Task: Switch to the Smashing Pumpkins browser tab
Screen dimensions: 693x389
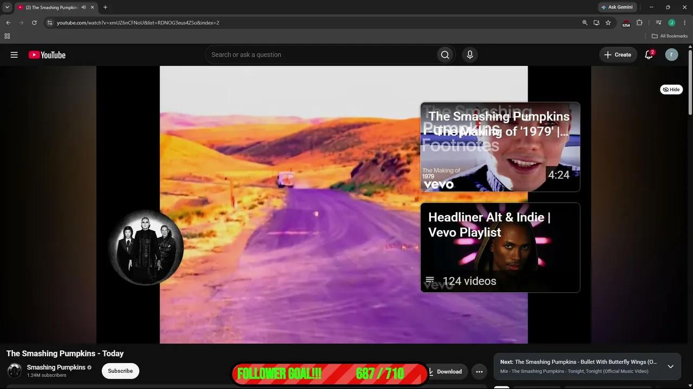Action: click(56, 8)
